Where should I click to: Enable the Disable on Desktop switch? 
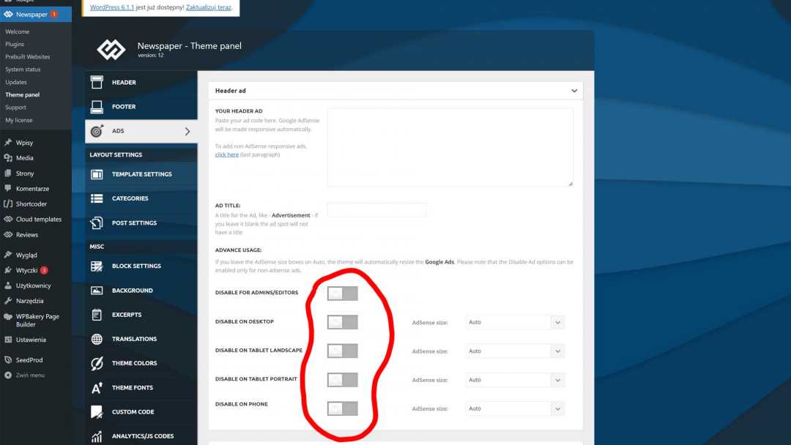pyautogui.click(x=342, y=322)
